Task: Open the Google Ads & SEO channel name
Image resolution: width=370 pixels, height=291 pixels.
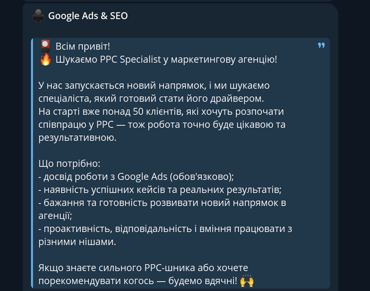Action: click(88, 16)
